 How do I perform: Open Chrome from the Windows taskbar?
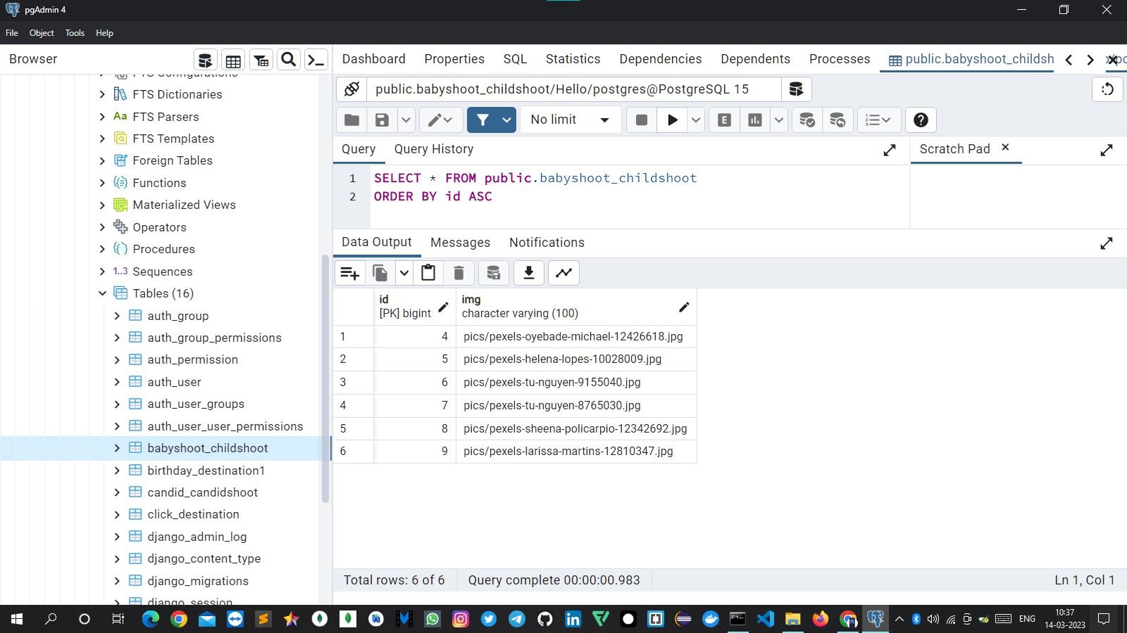(x=179, y=619)
